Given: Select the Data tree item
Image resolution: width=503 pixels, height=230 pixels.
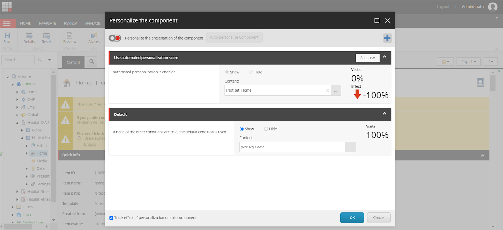Looking at the screenshot, I should click(41, 169).
